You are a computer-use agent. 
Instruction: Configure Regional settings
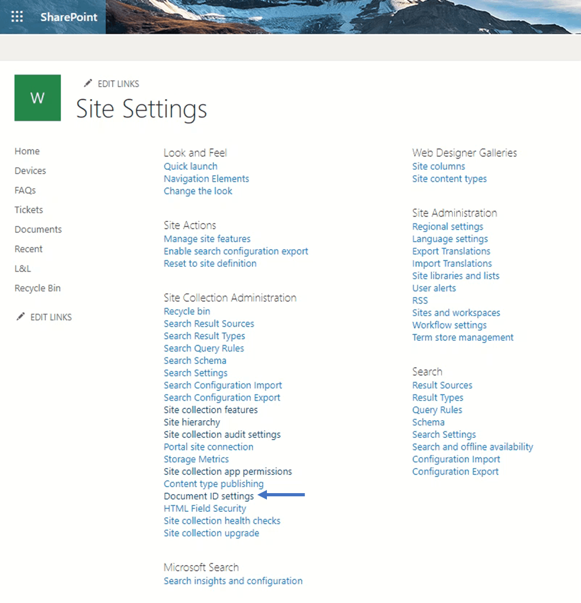click(448, 226)
